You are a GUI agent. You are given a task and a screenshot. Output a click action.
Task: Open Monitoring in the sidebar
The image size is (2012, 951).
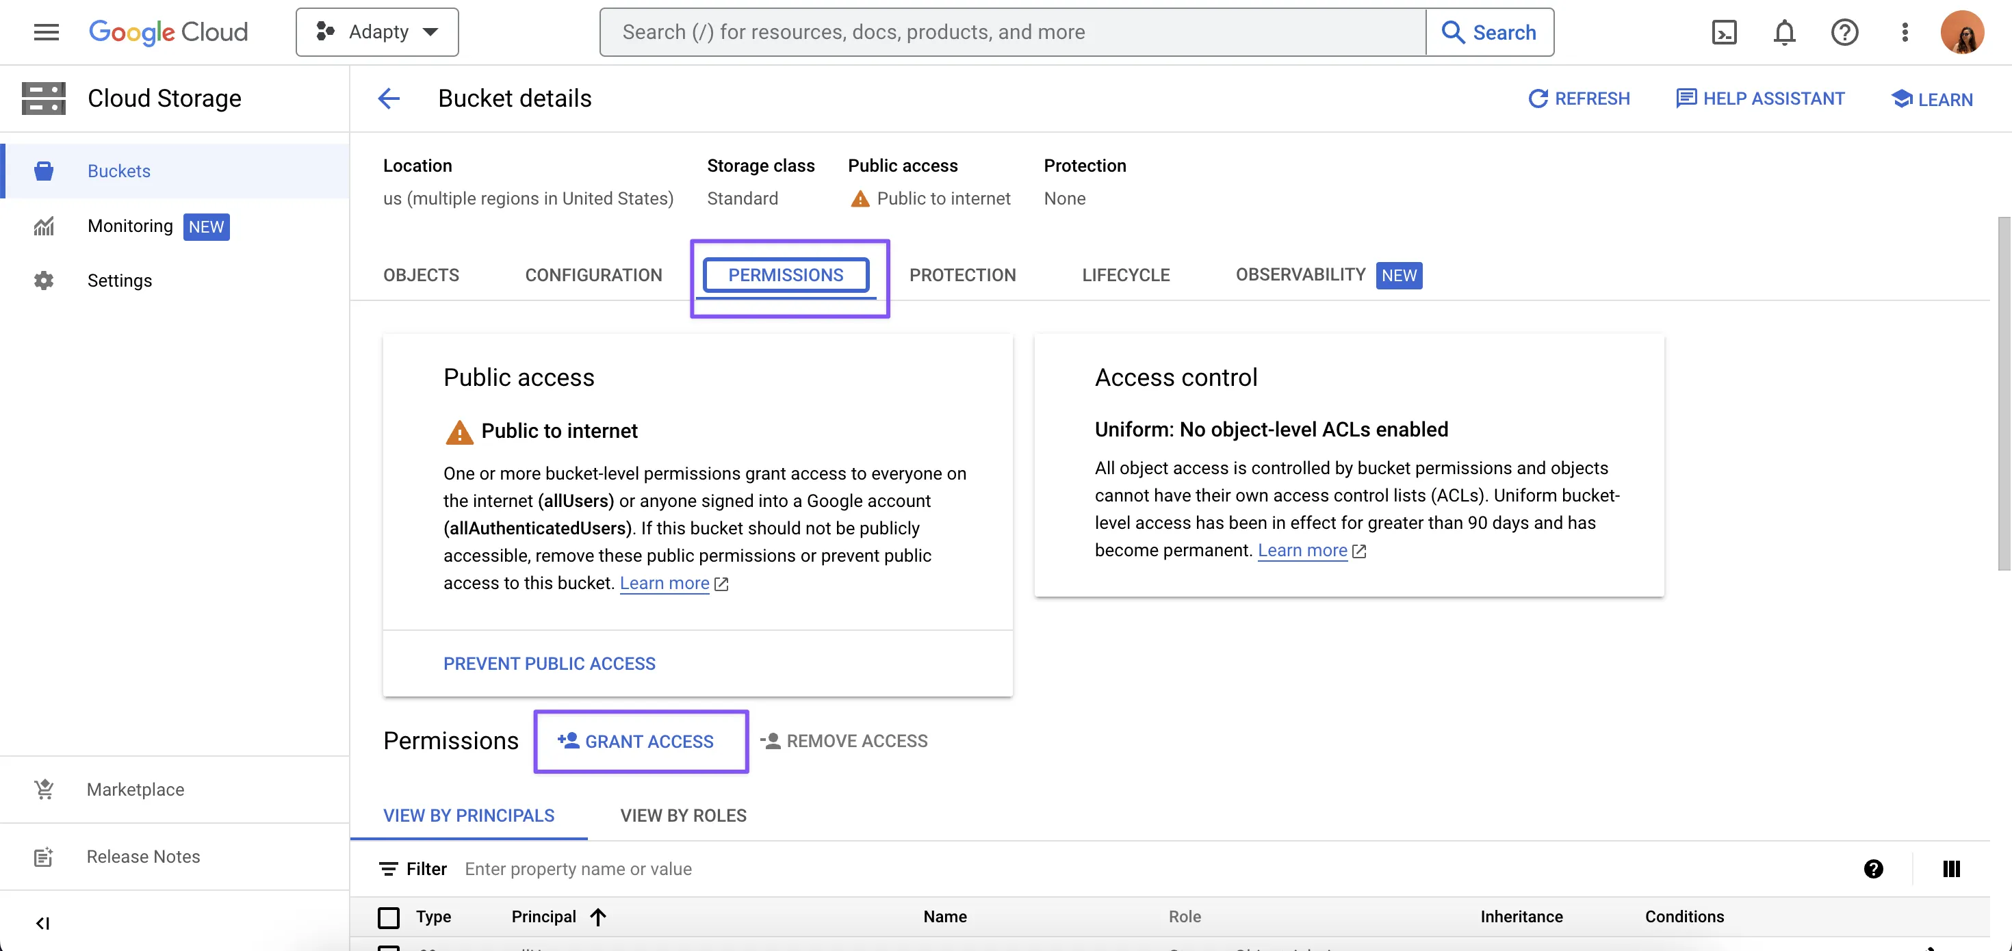(x=129, y=226)
